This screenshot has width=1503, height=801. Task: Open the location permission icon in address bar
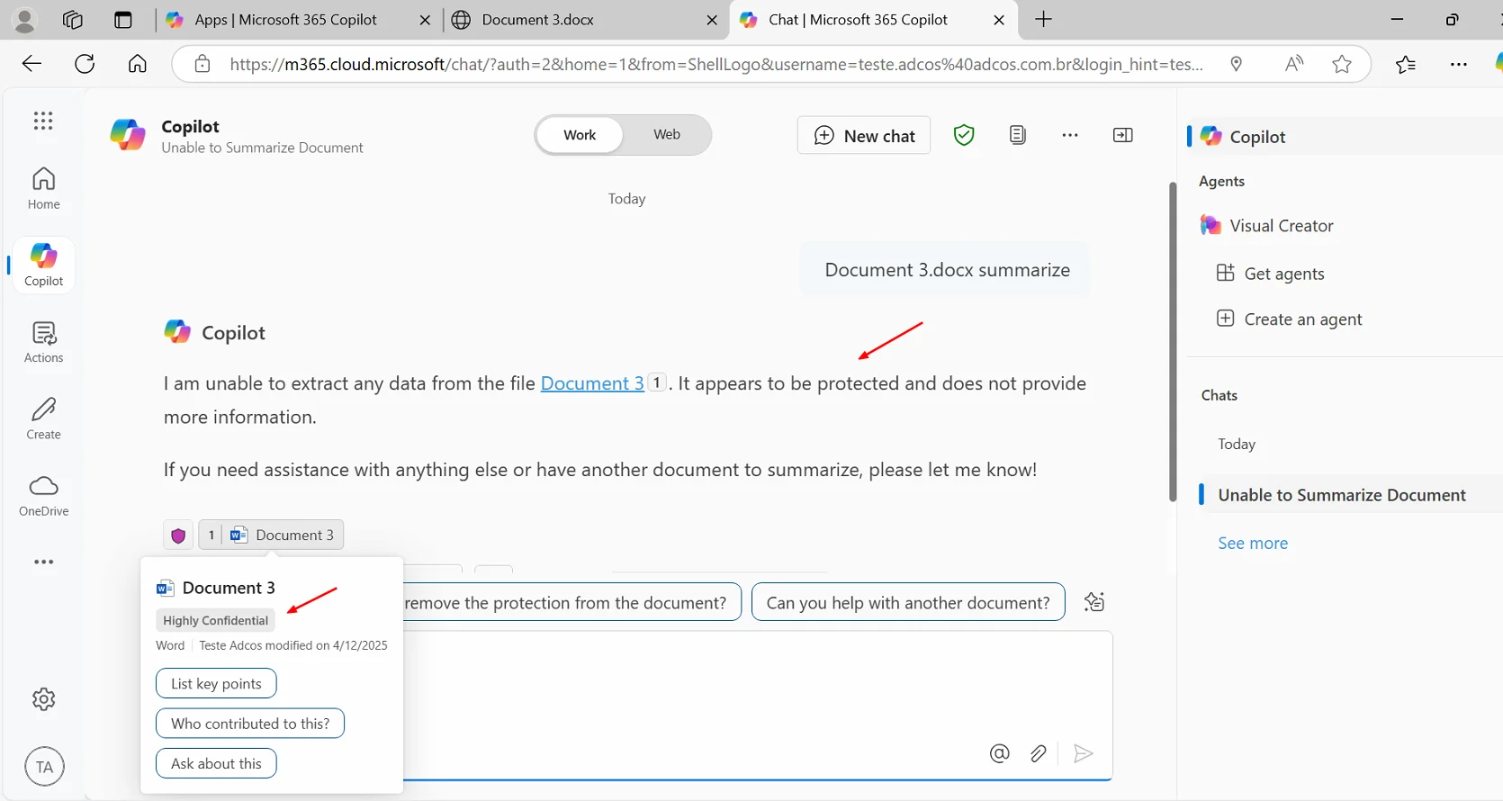(1237, 64)
